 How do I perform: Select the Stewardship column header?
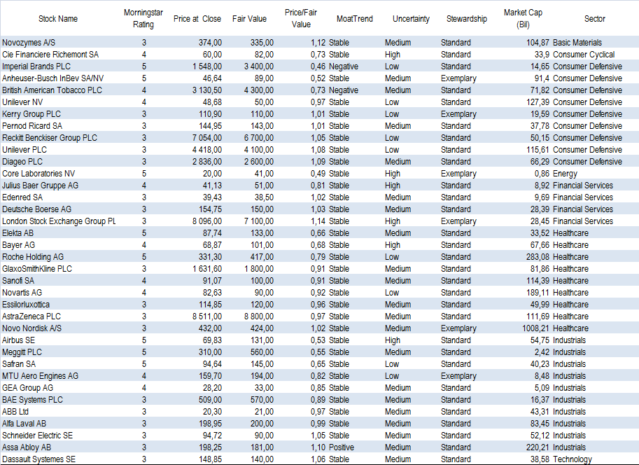(x=466, y=19)
